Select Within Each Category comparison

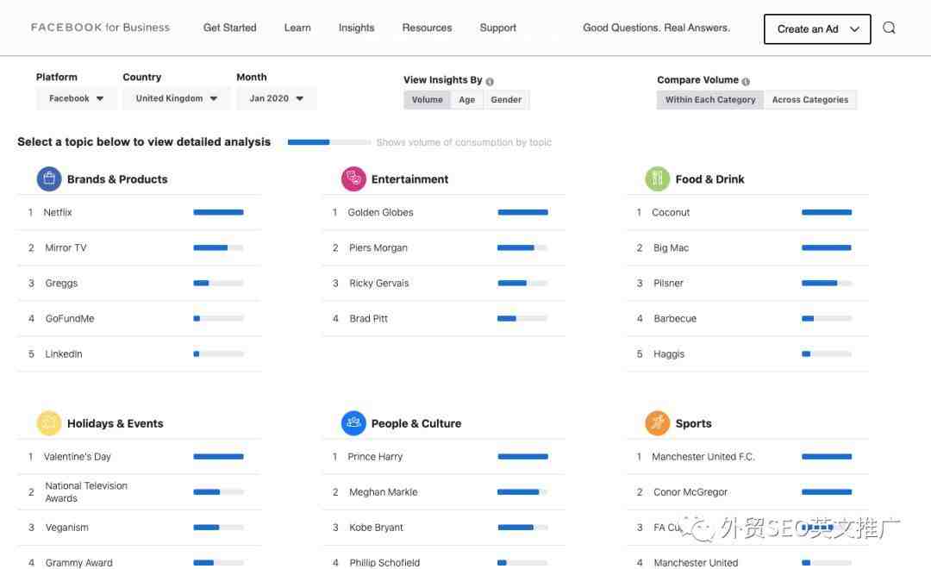[710, 100]
